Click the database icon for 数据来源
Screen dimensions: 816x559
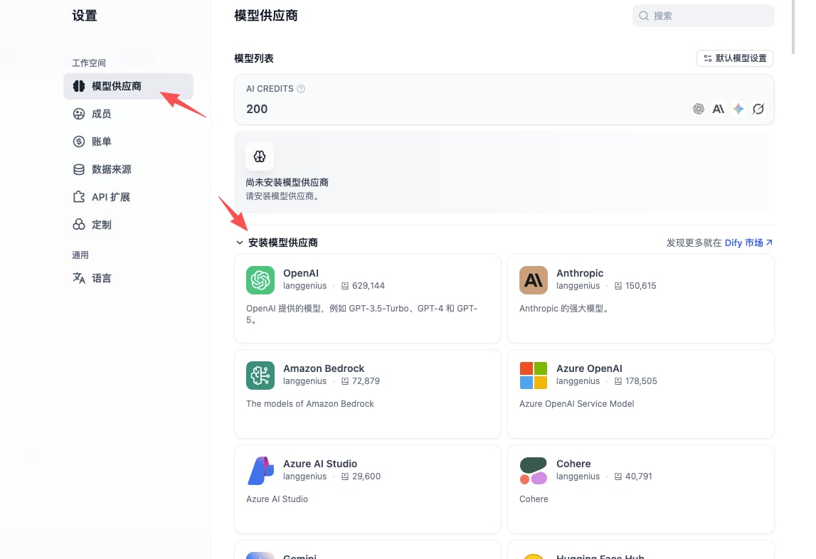point(78,169)
